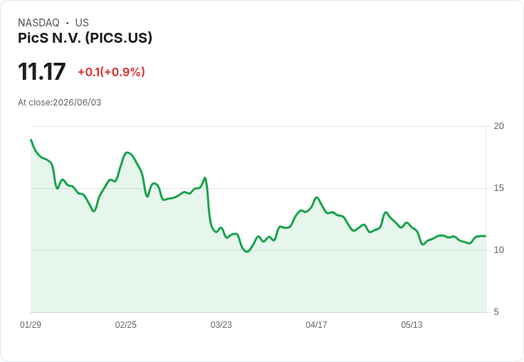Image resolution: width=524 pixels, height=362 pixels.
Task: Click the 04/17 date axis label
Action: pyautogui.click(x=316, y=324)
